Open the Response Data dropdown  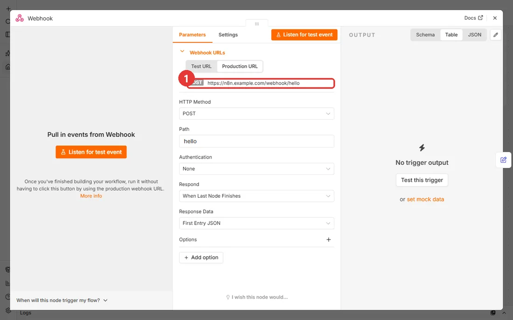pos(256,223)
